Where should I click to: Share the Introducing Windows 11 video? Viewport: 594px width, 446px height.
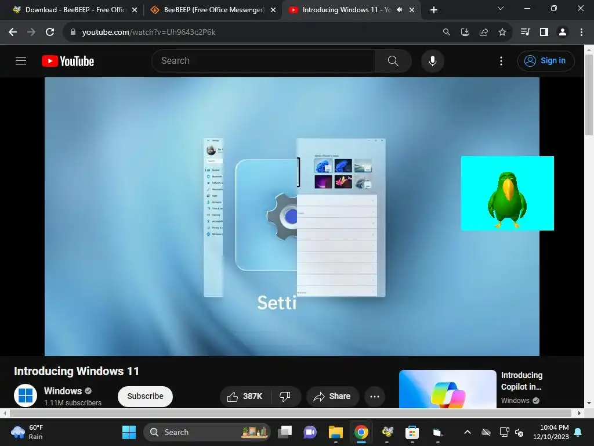332,396
